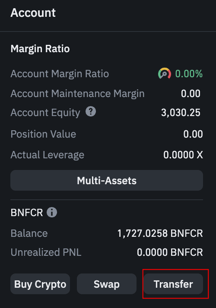Select the Position Value label
Viewport: 216px width, 308px height.
43,134
